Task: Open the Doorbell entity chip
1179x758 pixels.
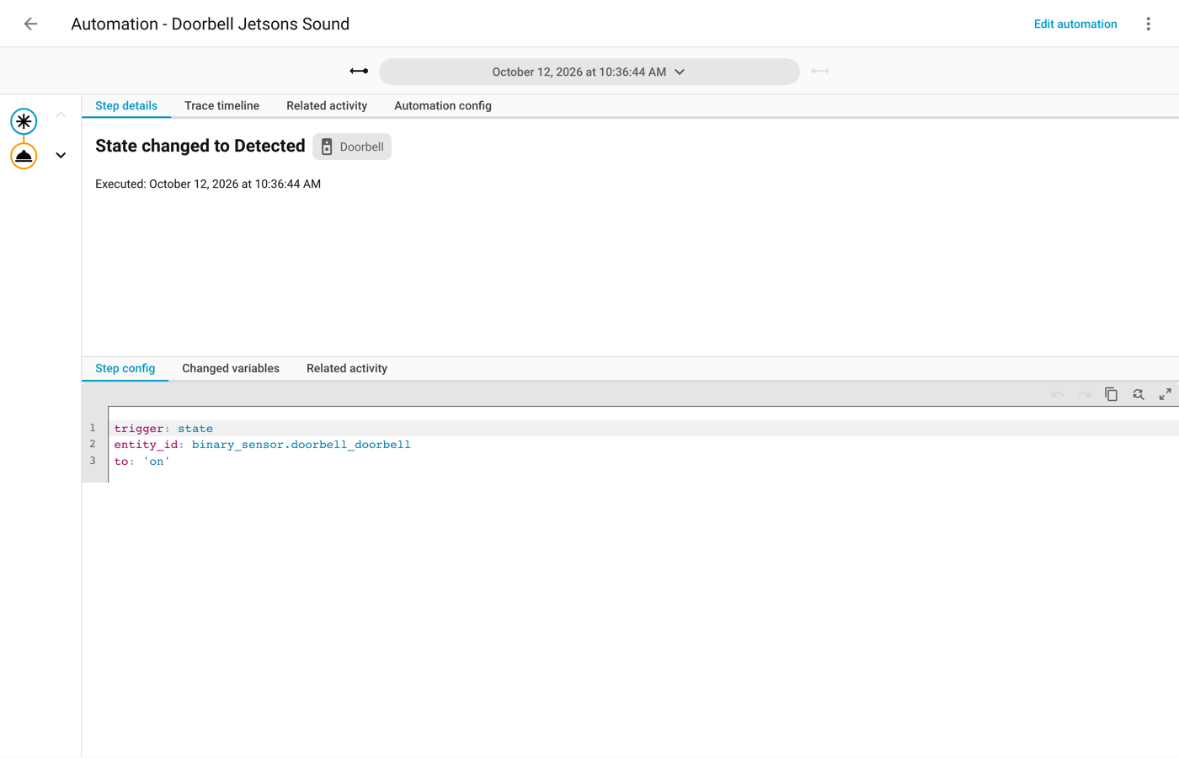Action: coord(352,147)
